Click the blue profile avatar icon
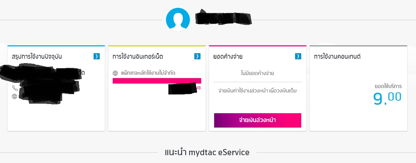The width and height of the screenshot is (416, 163). [x=178, y=20]
